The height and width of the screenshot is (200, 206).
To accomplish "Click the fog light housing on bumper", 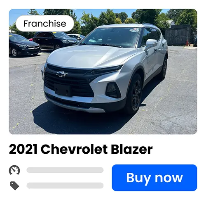I will tap(113, 90).
